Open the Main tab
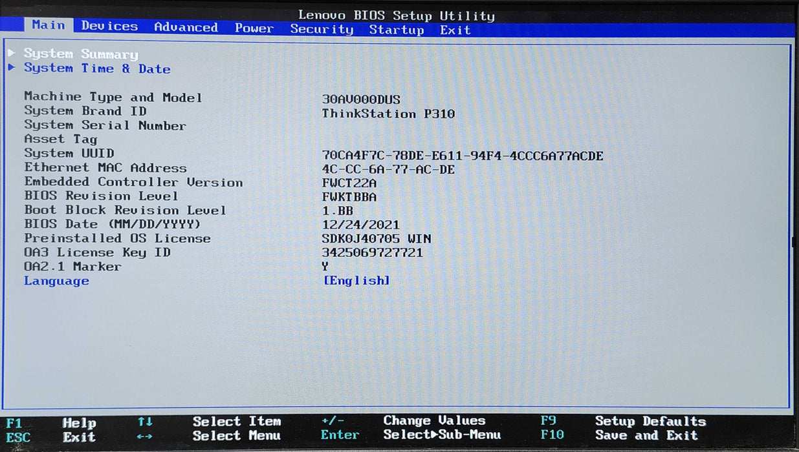Viewport: 799px width, 452px height. (49, 25)
